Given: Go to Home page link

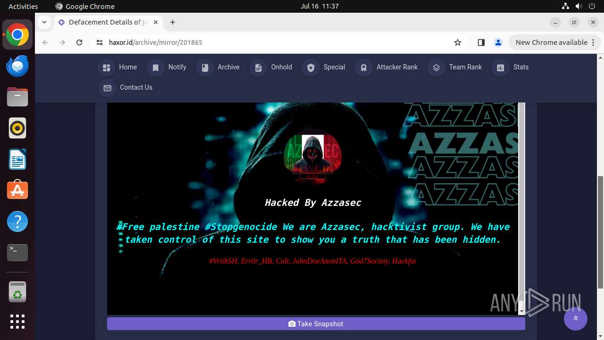Looking at the screenshot, I should pos(128,67).
